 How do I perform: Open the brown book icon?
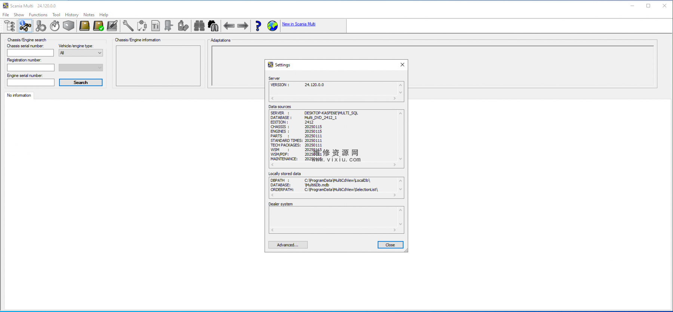(x=84, y=26)
